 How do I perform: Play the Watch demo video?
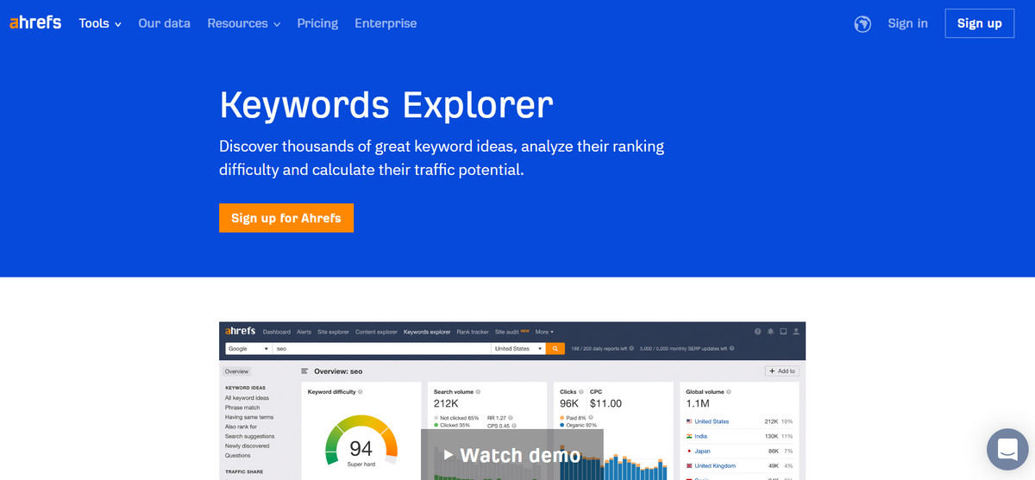(x=512, y=454)
